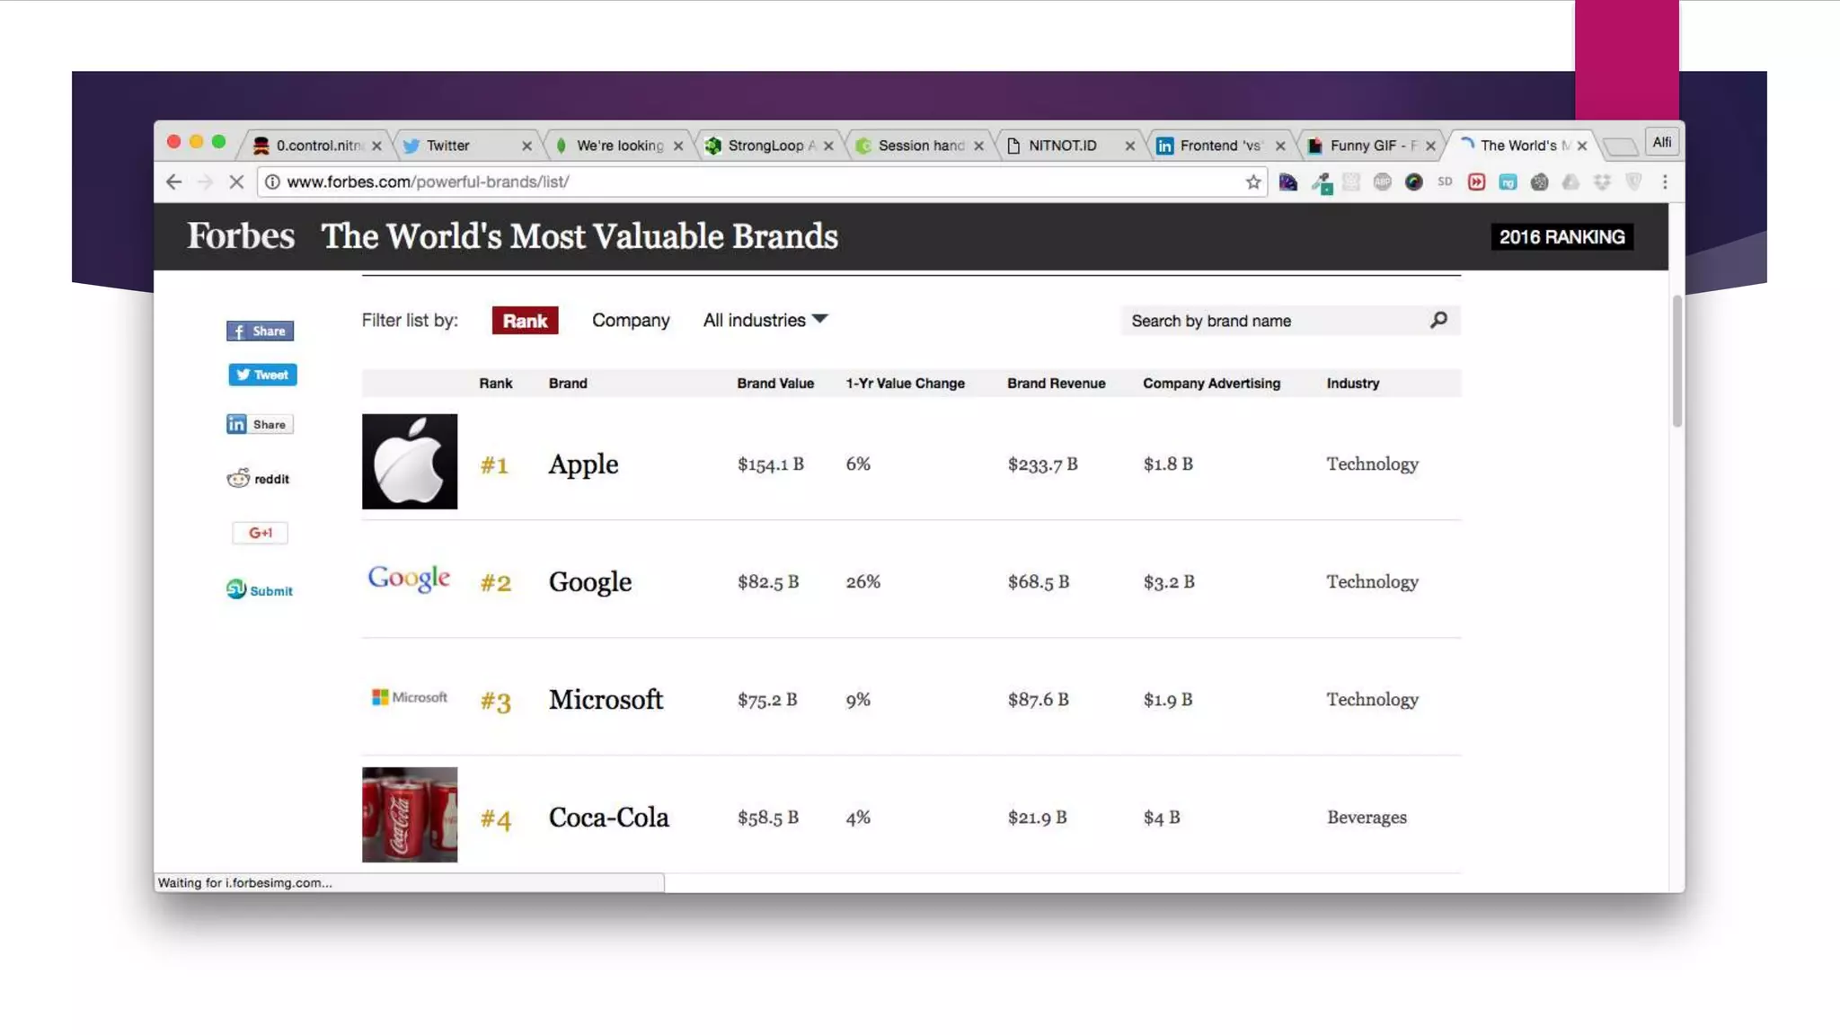Expand the All industries dropdown
This screenshot has width=1840, height=1035.
[765, 321]
